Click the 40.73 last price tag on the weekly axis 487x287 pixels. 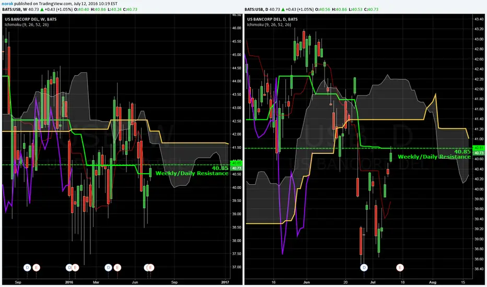tap(236, 168)
